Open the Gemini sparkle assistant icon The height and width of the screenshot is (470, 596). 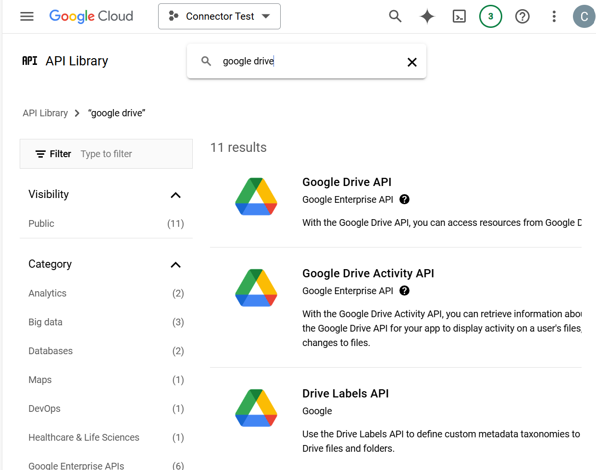(427, 16)
